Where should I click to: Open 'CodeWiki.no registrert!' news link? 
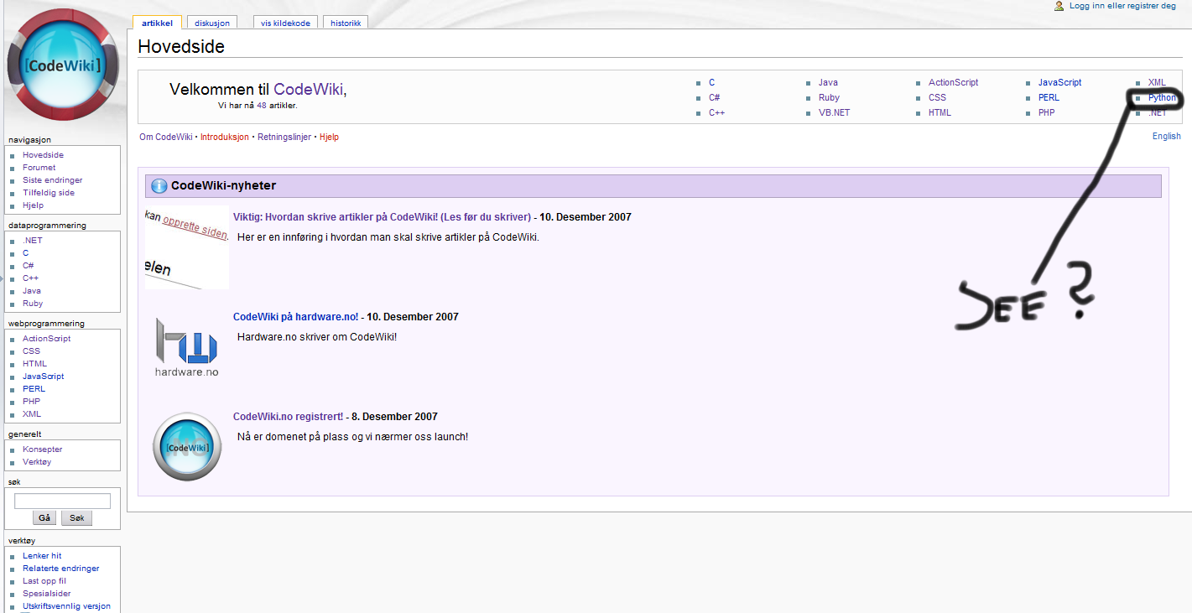(288, 417)
